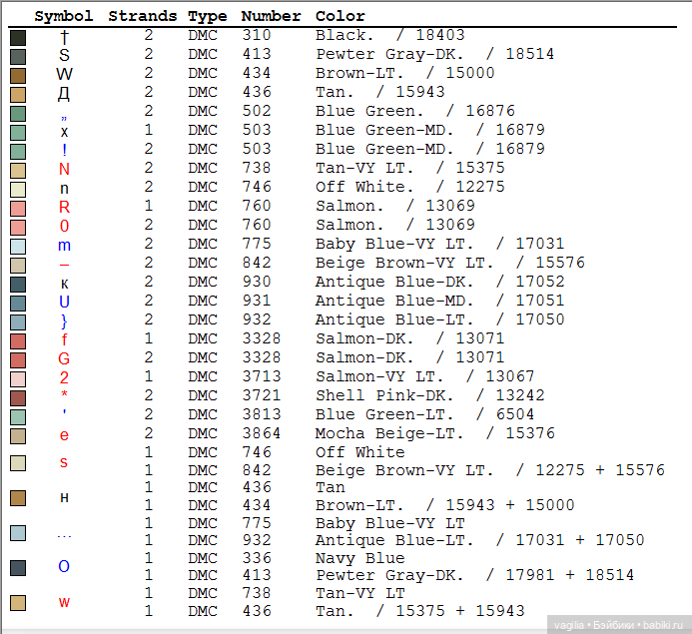Click the dagger symbol for DMC 310
692x634 pixels.
(x=64, y=36)
